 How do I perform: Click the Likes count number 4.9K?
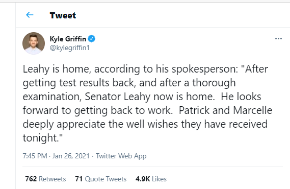pyautogui.click(x=143, y=179)
